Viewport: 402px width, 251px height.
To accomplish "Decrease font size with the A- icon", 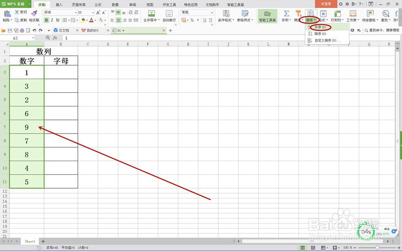I will pyautogui.click(x=104, y=12).
